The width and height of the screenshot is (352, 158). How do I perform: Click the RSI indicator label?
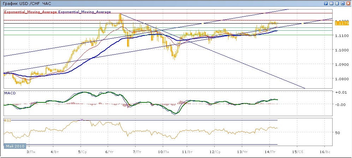(x=7, y=120)
